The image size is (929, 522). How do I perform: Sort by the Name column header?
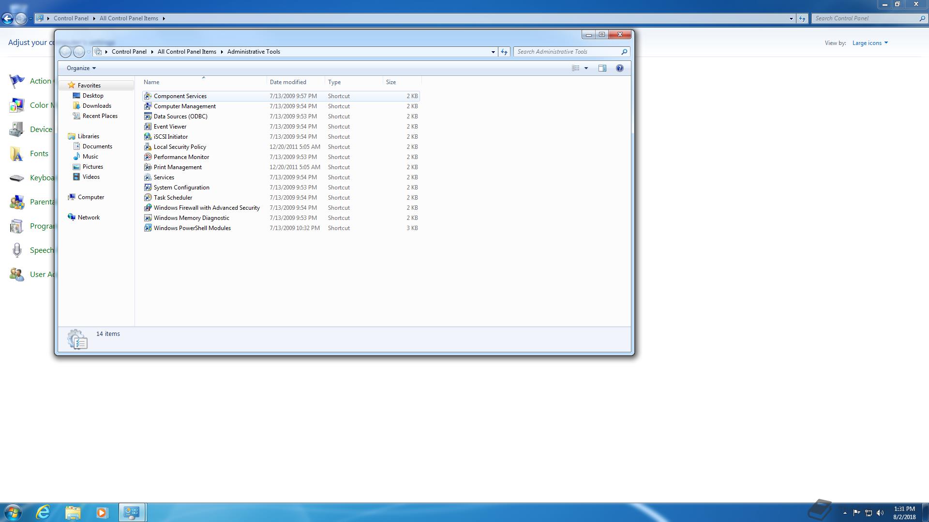(x=203, y=82)
